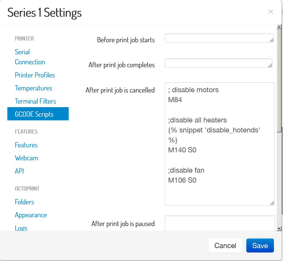This screenshot has height=261, width=283.
Task: Click the scrollbar up arrow
Action: click(279, 27)
